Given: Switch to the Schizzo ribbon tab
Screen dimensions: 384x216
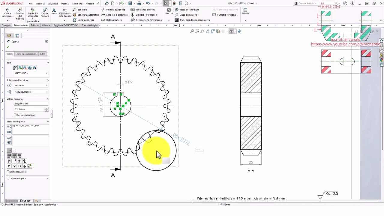Looking at the screenshot, I should [34, 25].
